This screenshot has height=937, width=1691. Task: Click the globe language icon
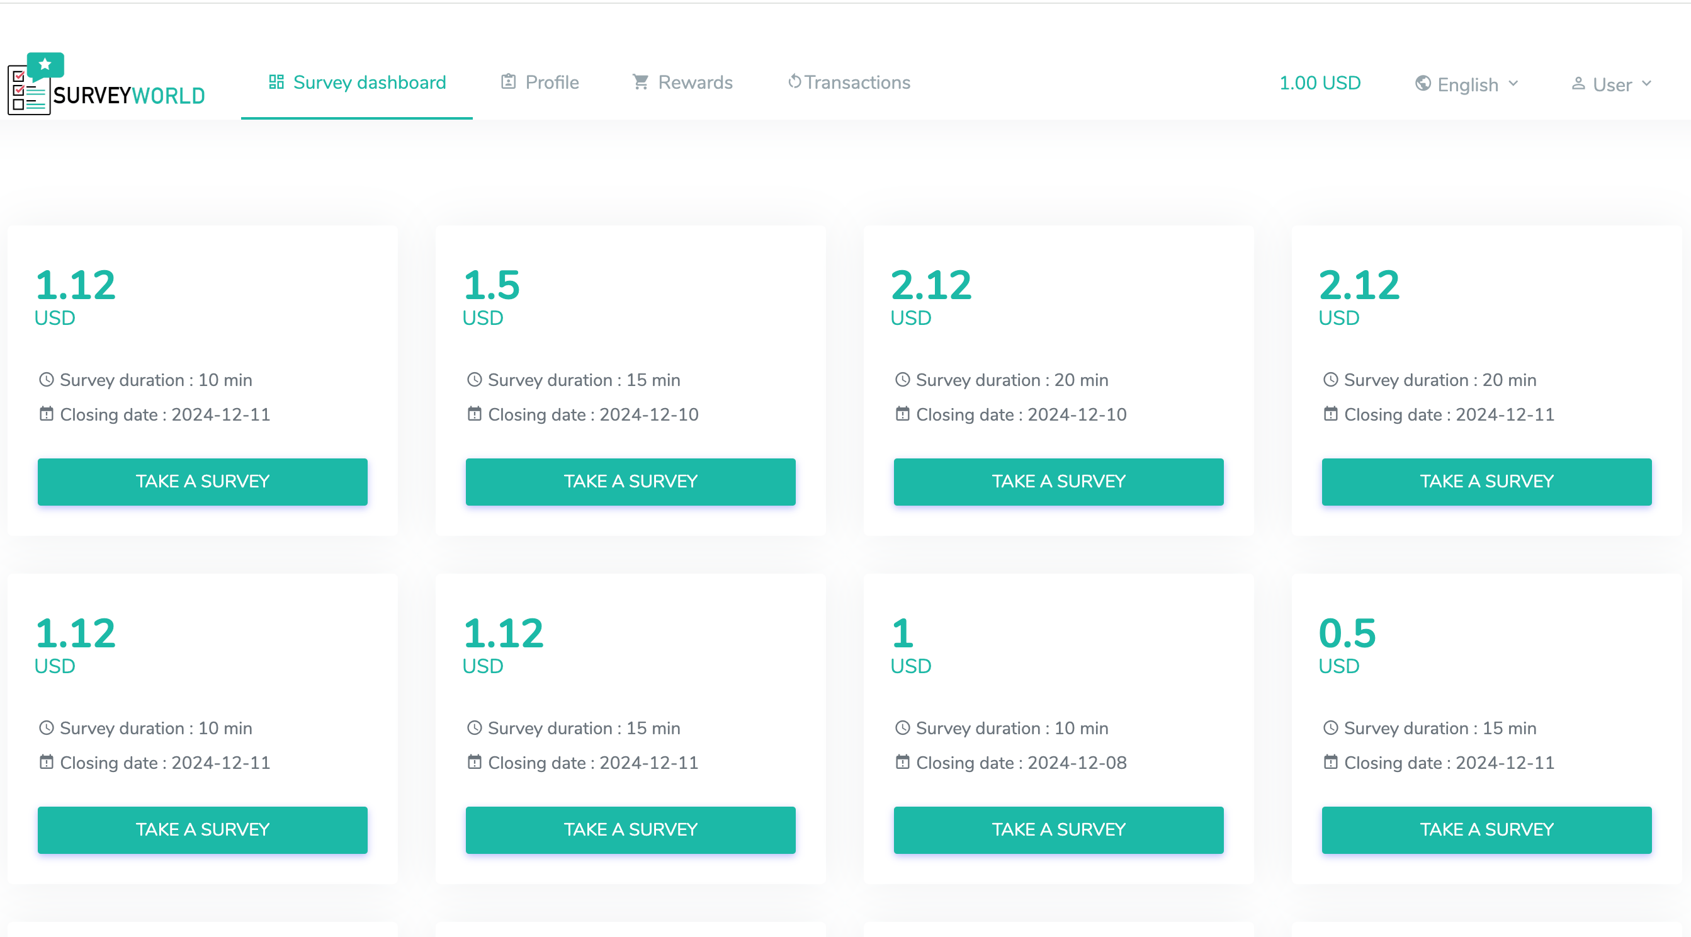[x=1423, y=83]
